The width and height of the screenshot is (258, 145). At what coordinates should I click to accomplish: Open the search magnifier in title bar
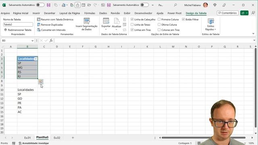[175, 5]
